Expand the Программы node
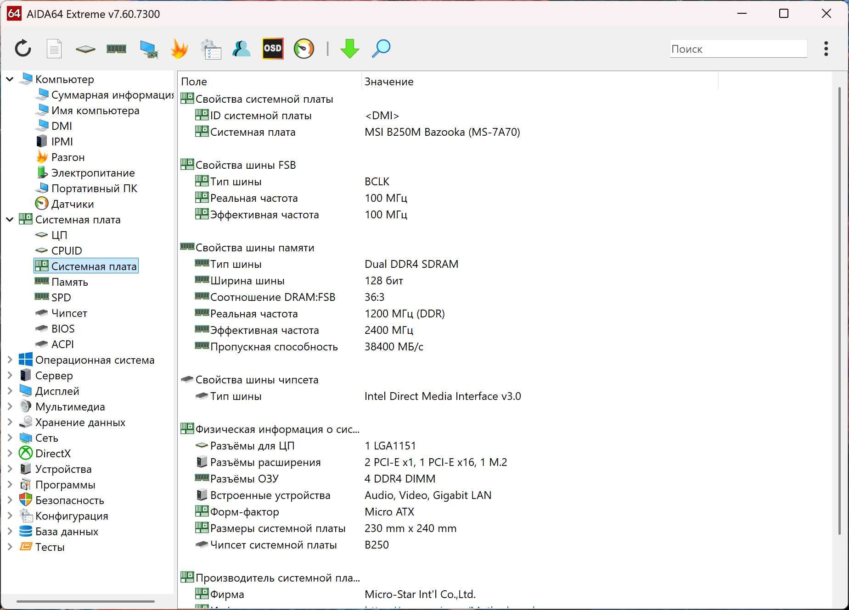The width and height of the screenshot is (849, 610). click(x=10, y=485)
